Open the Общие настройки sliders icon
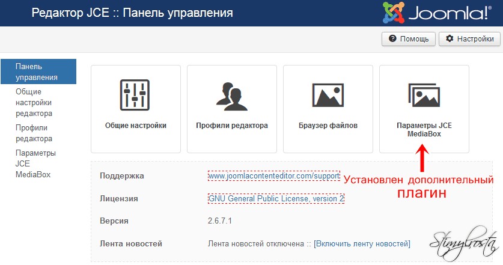 coord(135,95)
